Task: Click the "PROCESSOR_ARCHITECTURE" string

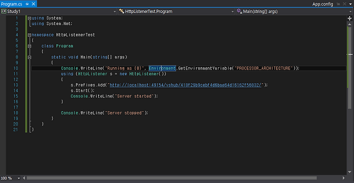Action: (x=264, y=68)
